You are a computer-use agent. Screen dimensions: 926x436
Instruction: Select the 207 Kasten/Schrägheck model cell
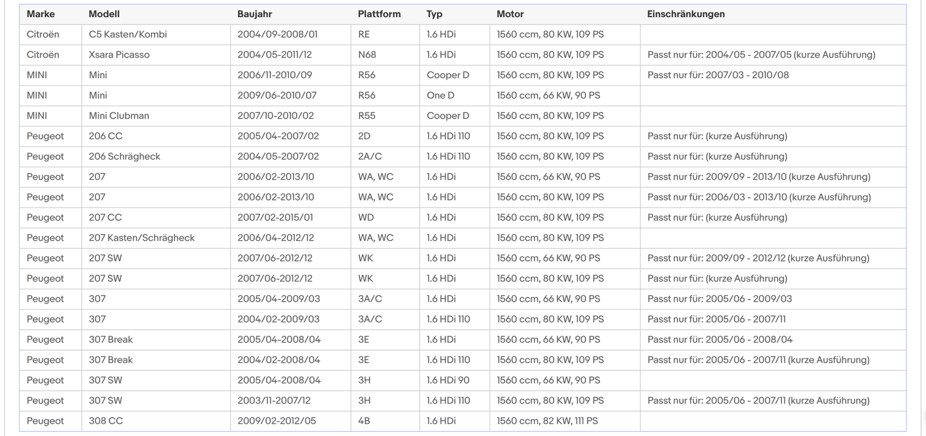point(141,238)
